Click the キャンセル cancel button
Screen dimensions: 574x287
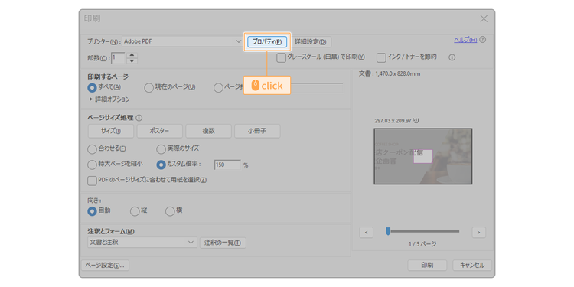[x=472, y=266]
